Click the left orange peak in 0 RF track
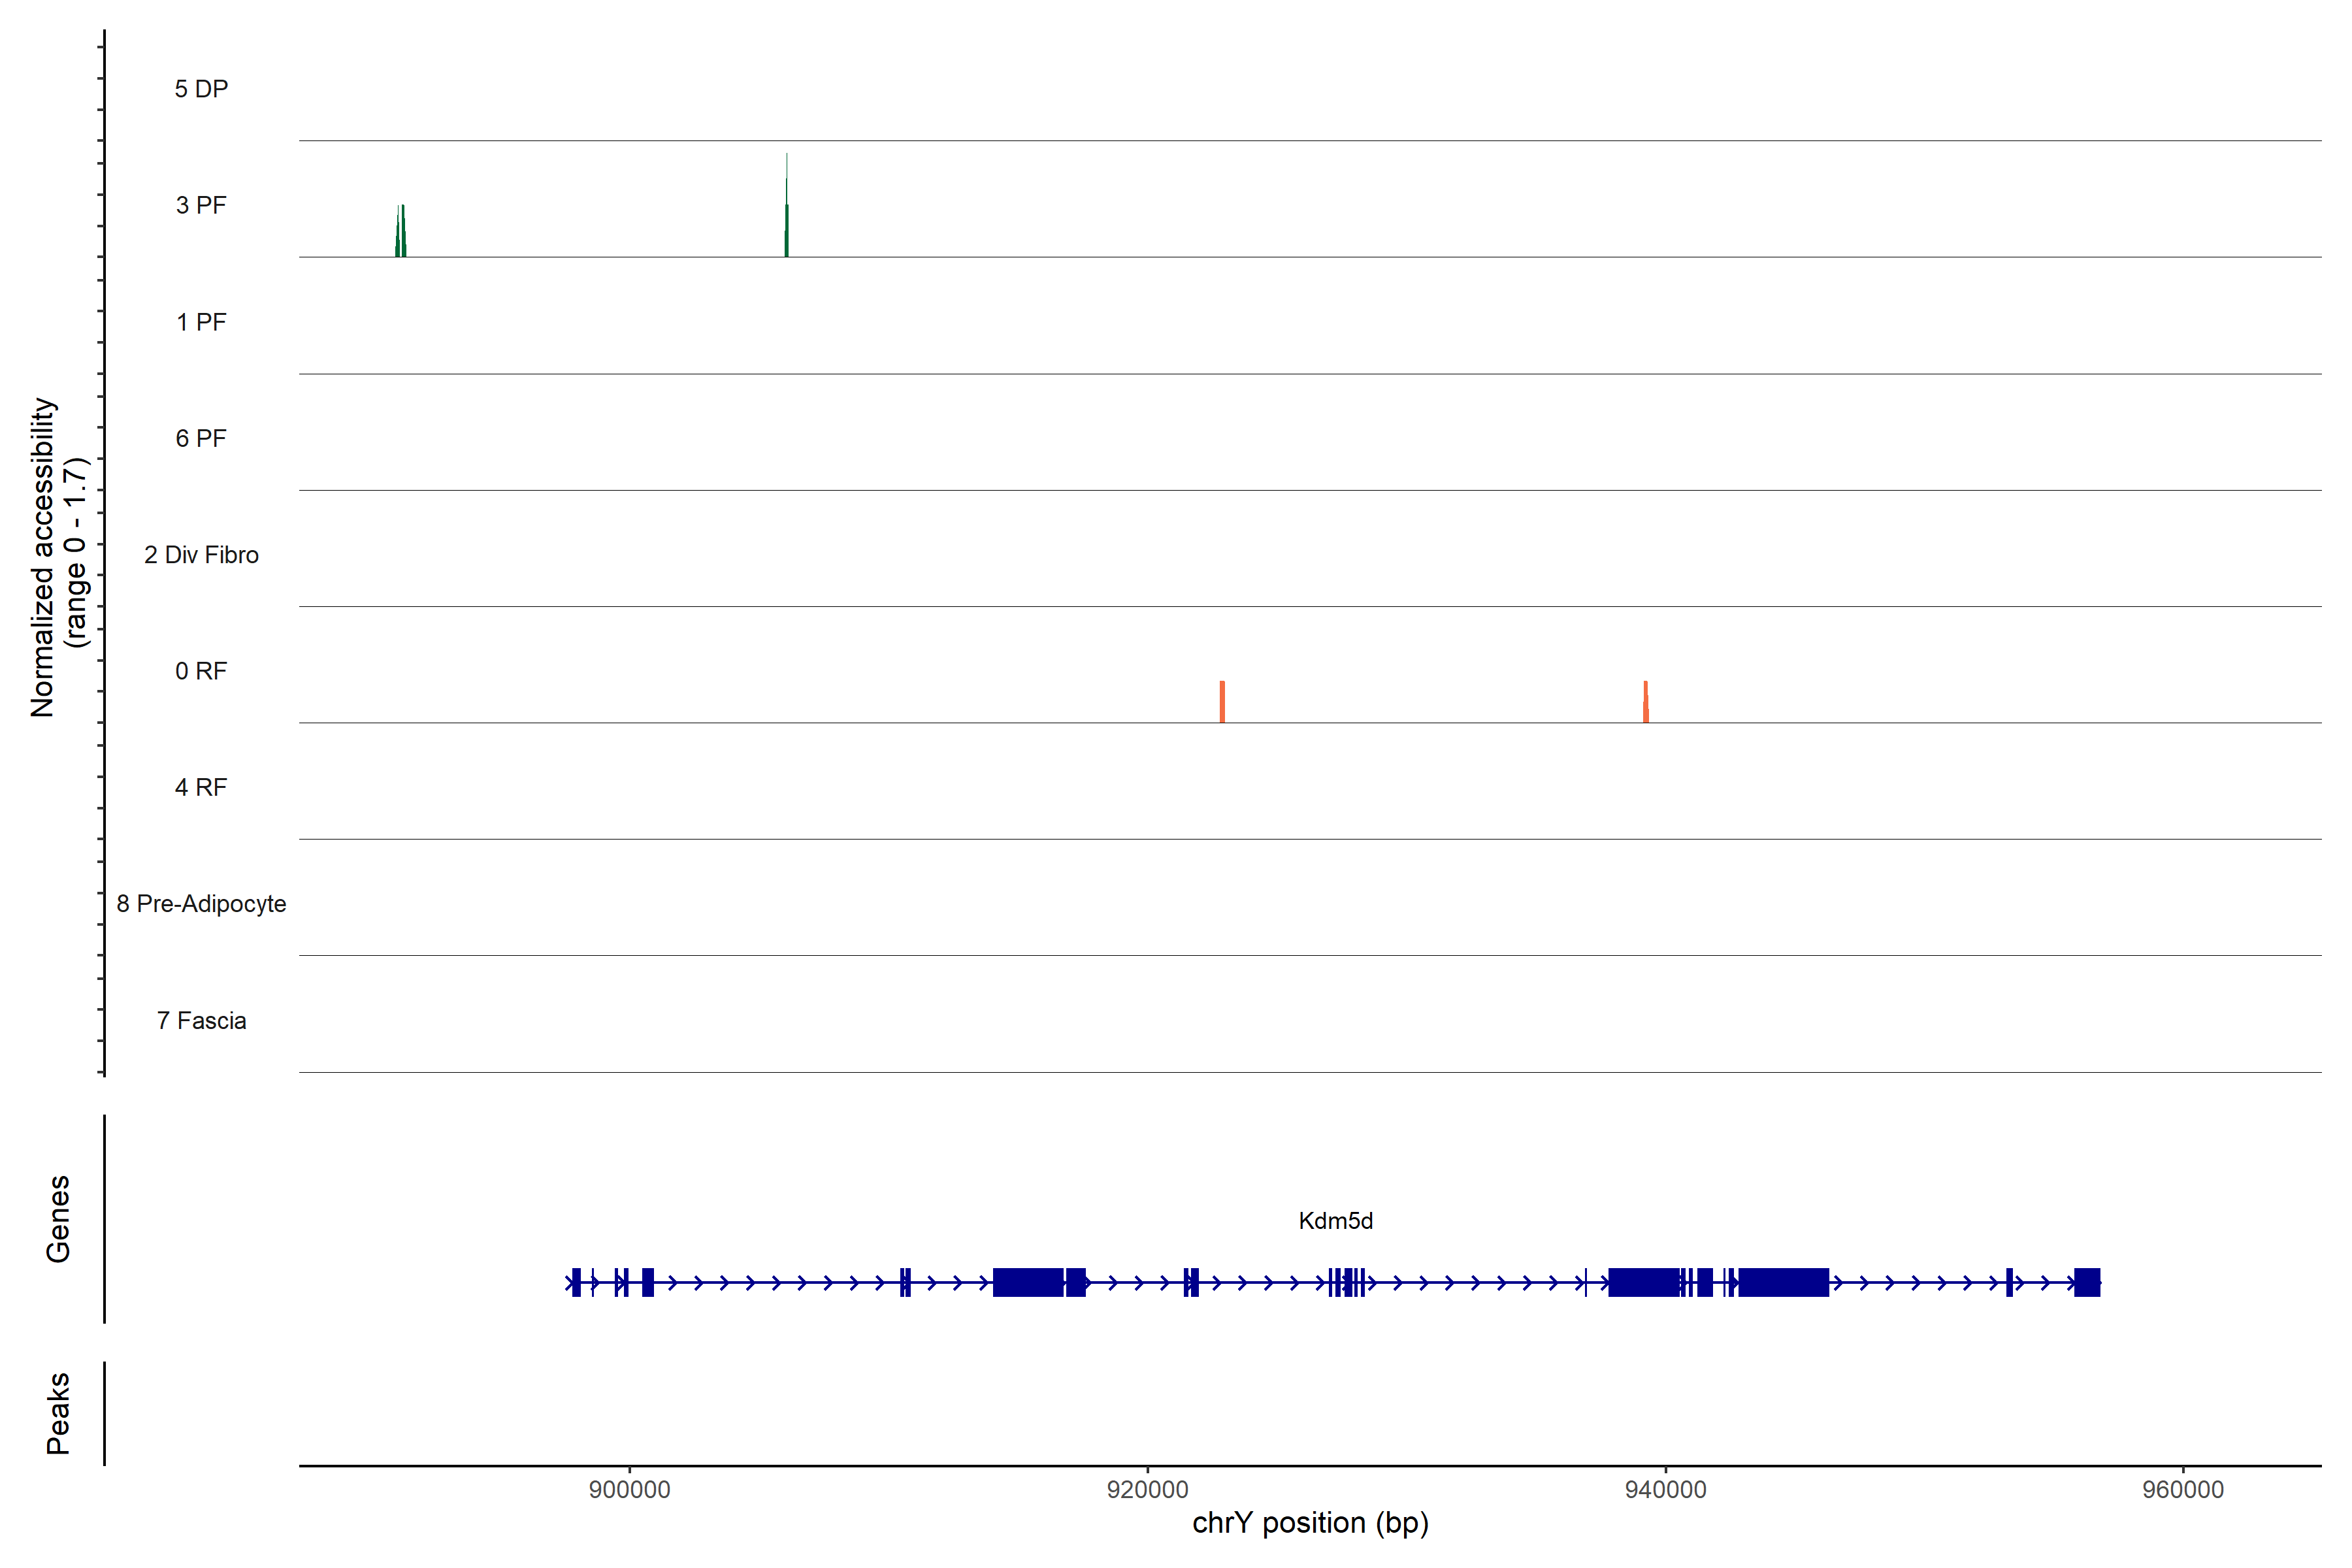The image size is (2352, 1568). click(x=1222, y=703)
